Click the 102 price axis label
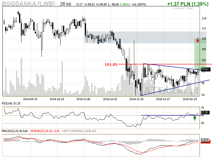Screen dimensions: 212x158 (204, 60)
